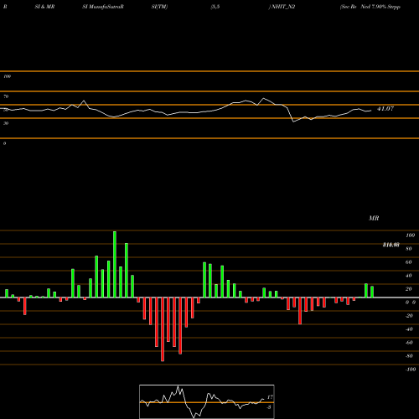Click the RSI axis label 30

click(x=6, y=123)
